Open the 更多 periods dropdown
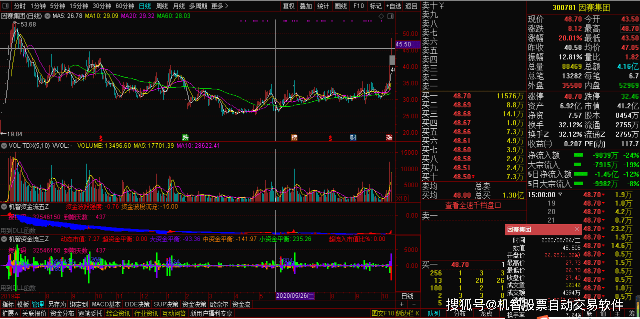640x319 pixels. pyautogui.click(x=220, y=6)
